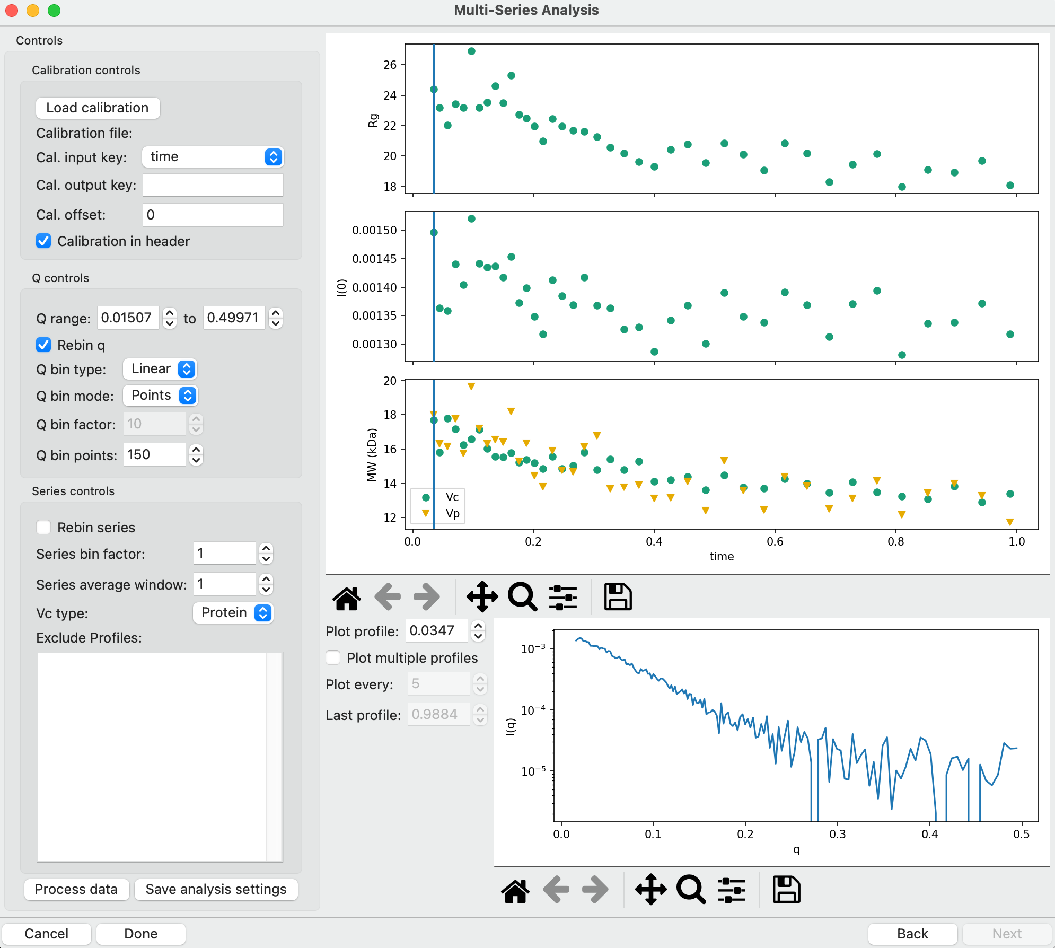This screenshot has height=948, width=1055.
Task: Click Q range minimum stepper arrows
Action: tap(170, 318)
